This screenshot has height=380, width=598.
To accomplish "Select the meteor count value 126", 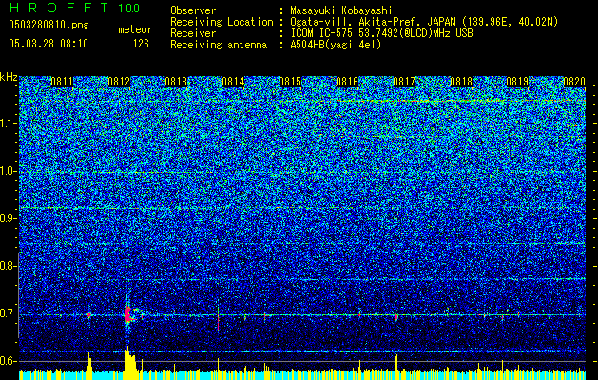I will coord(141,44).
